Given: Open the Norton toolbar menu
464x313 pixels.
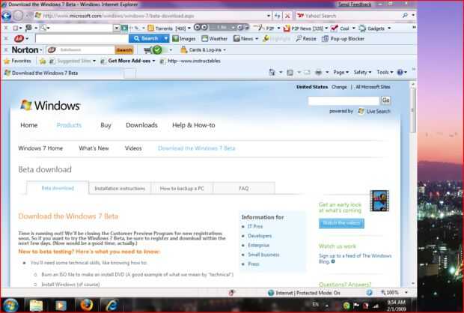Looking at the screenshot, I should (27, 49).
